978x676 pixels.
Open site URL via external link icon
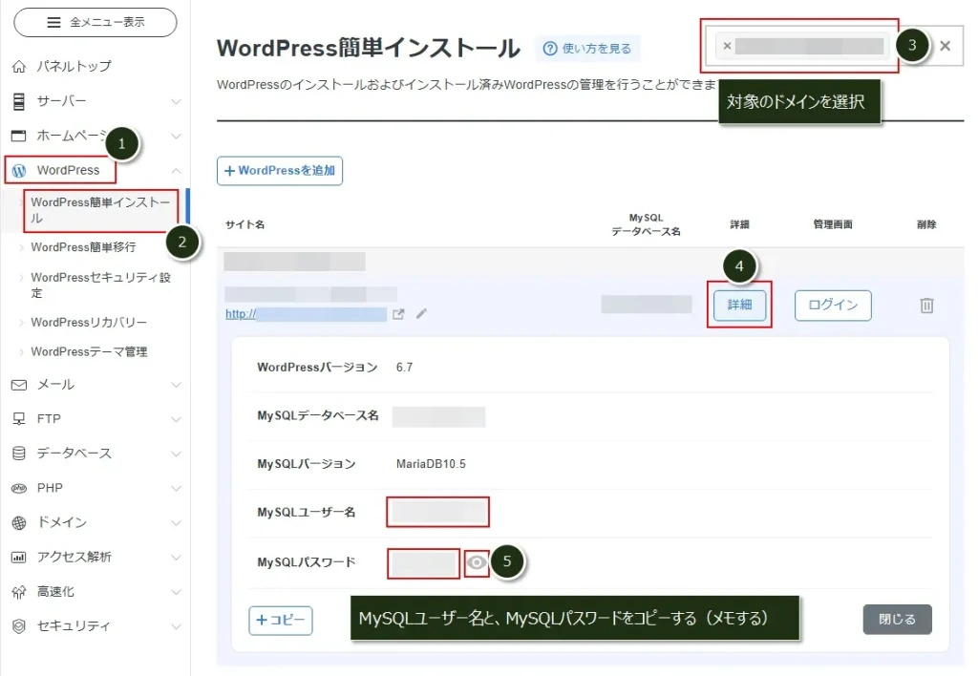click(x=398, y=314)
